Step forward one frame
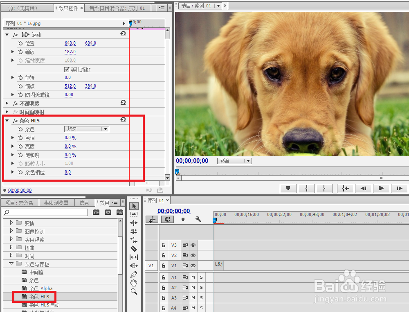Image resolution: width=409 pixels, height=313 pixels. tap(400, 188)
